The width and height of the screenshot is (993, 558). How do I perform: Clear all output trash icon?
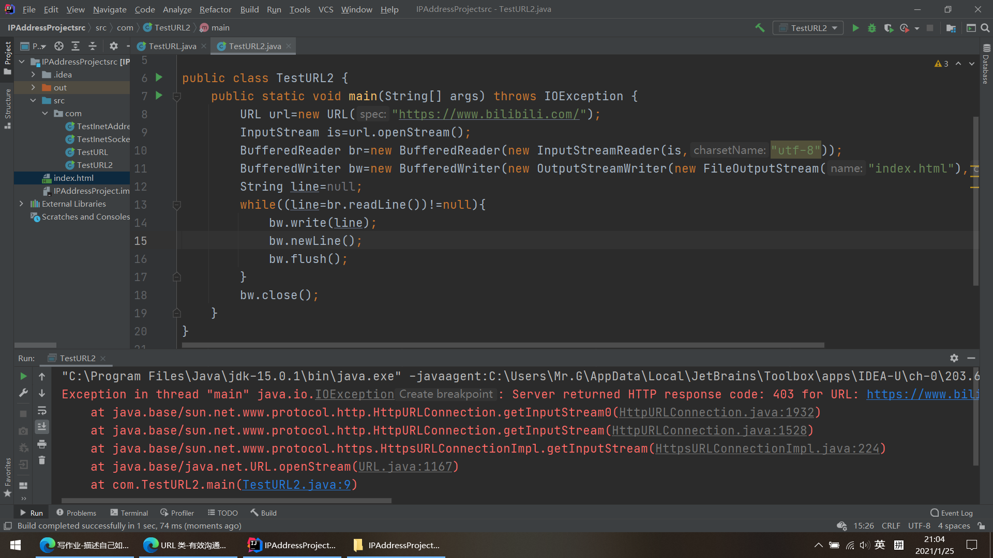[x=42, y=460]
